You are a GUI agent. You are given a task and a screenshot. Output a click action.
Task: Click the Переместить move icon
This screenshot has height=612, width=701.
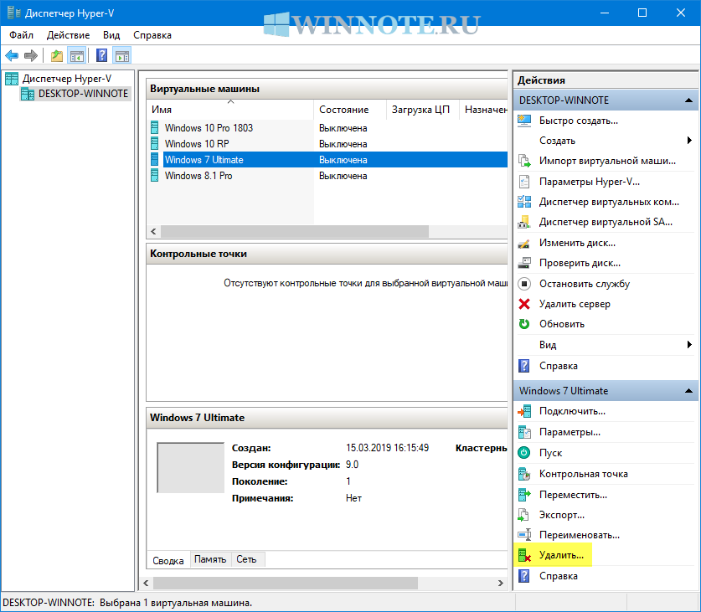pyautogui.click(x=524, y=495)
